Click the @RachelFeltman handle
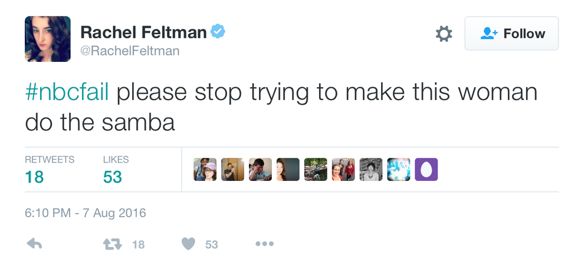This screenshot has width=578, height=278. [129, 51]
